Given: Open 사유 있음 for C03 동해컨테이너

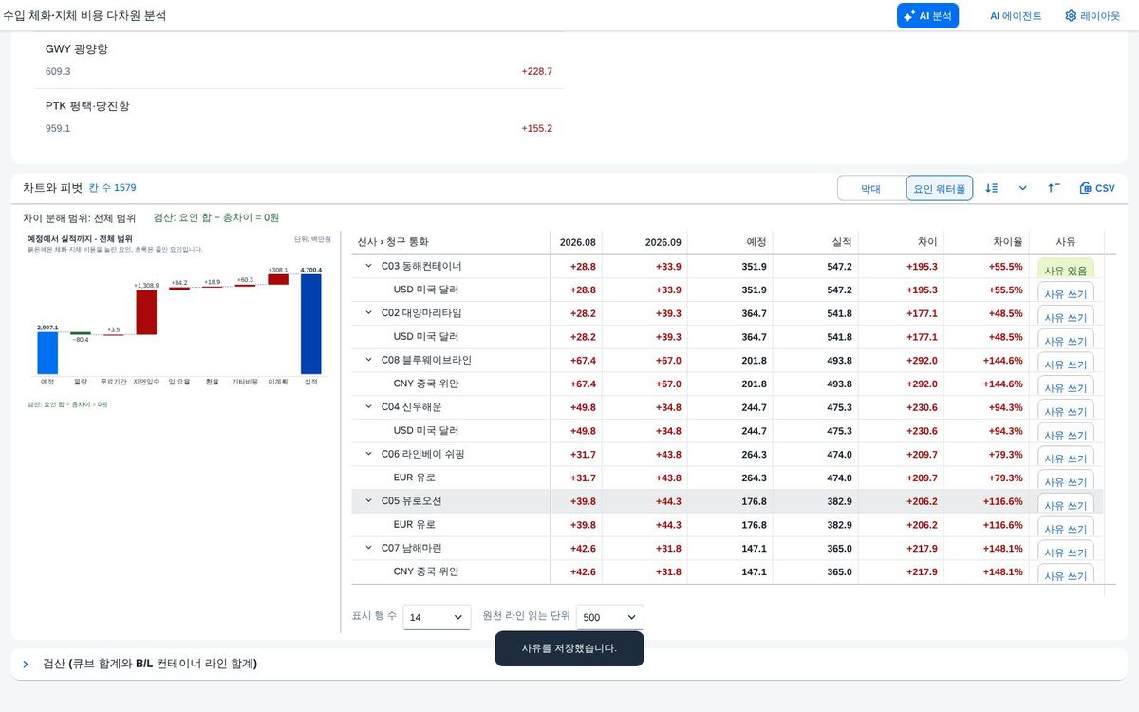Looking at the screenshot, I should click(1066, 269).
